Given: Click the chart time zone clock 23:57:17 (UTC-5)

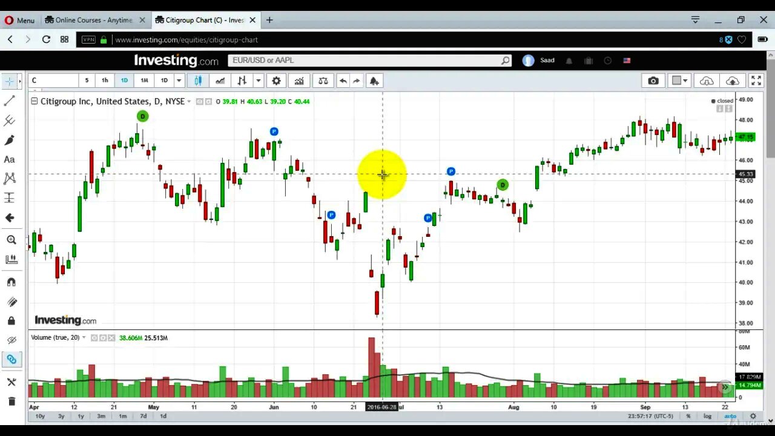Looking at the screenshot, I should (650, 416).
